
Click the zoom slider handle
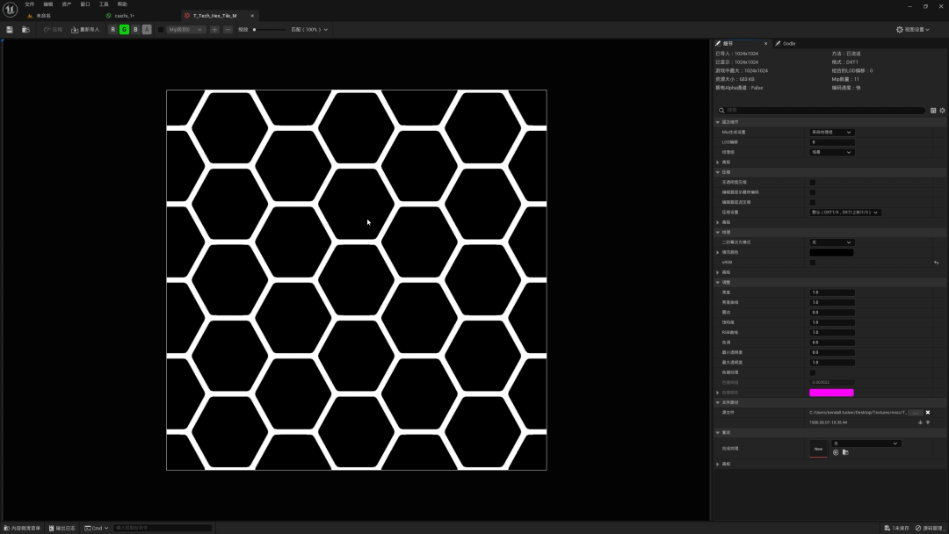pos(254,29)
